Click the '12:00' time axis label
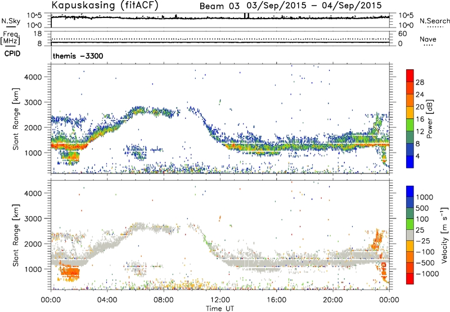Viewport: 450px width, 312px height. pyautogui.click(x=220, y=300)
